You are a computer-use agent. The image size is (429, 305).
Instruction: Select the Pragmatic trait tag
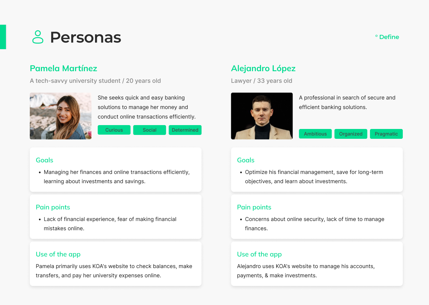tap(386, 134)
